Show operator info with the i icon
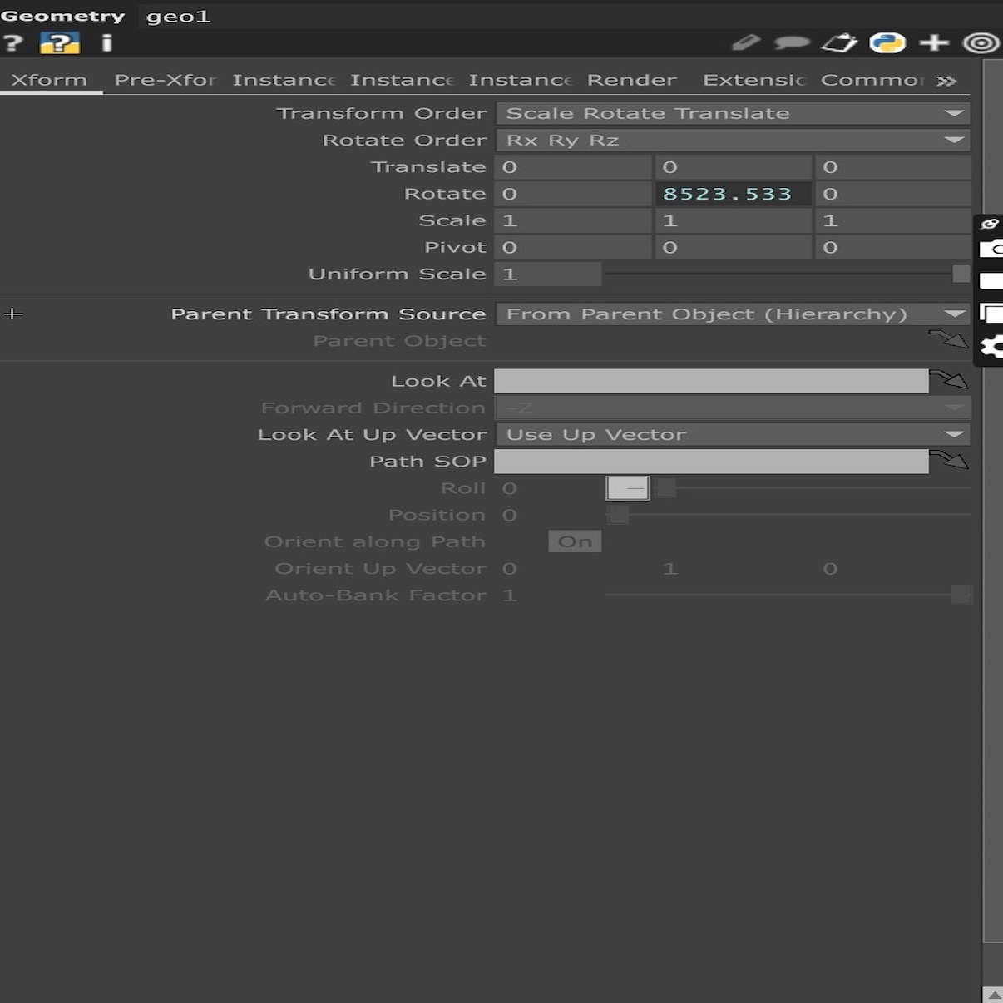Screen dimensions: 1003x1003 [106, 43]
